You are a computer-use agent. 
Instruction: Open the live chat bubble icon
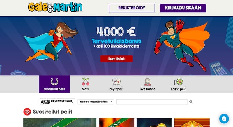pos(224,119)
